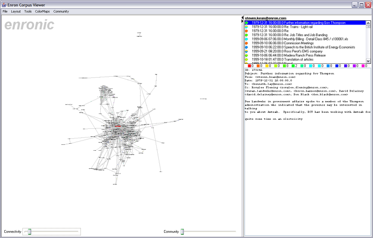Maximize the Enron Corpus Viewer window
The width and height of the screenshot is (373, 238).
[361, 5]
